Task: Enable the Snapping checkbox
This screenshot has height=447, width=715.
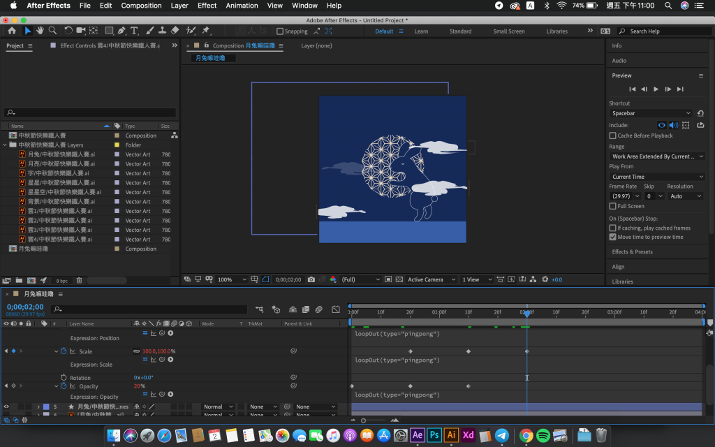Action: pyautogui.click(x=280, y=31)
